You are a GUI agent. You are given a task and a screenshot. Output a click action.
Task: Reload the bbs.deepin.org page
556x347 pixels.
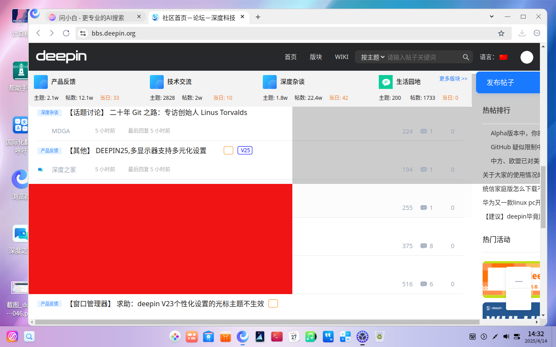pos(66,33)
